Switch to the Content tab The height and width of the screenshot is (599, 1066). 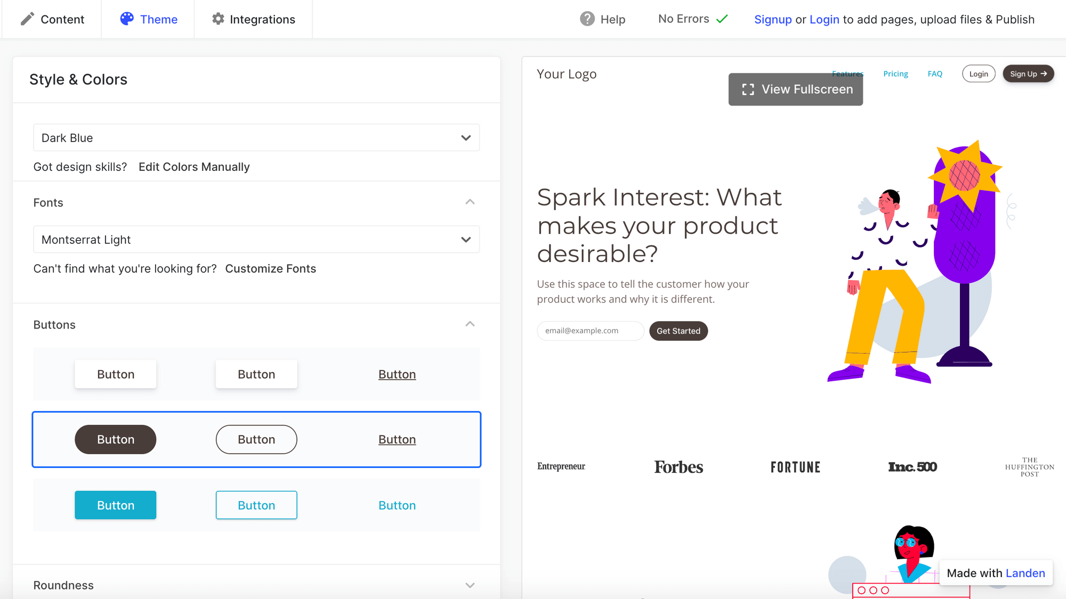coord(62,19)
